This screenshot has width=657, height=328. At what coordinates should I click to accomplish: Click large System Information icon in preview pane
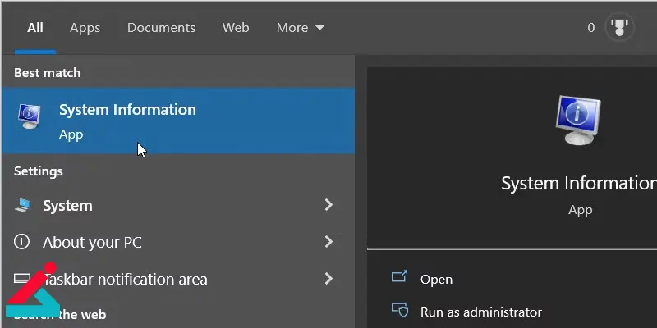pos(578,120)
